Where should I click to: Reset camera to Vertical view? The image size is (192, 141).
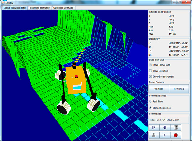coord(159,89)
